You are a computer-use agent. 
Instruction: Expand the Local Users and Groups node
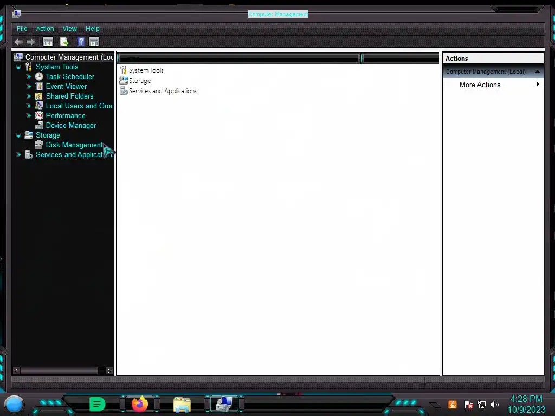point(29,106)
